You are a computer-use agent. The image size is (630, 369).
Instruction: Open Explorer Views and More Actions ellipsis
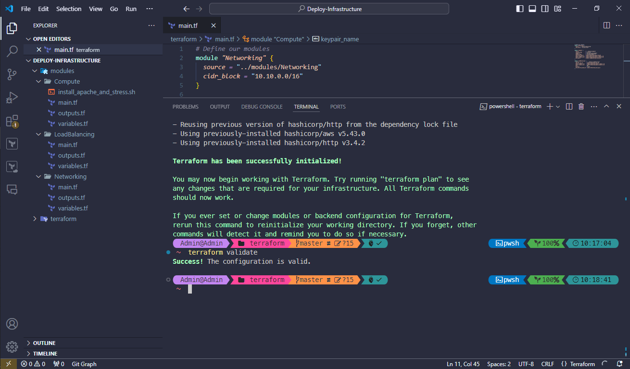[151, 25]
